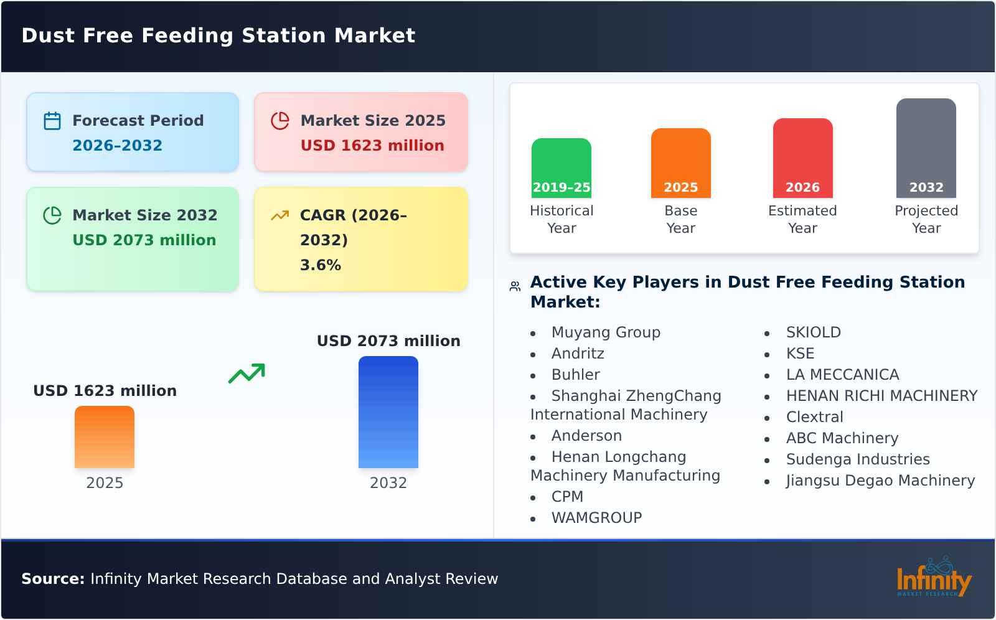Screen dimensions: 996x620
Task: Click the Infinity Market Research logo
Action: (x=934, y=580)
